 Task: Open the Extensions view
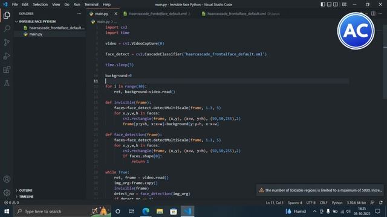point(7,70)
